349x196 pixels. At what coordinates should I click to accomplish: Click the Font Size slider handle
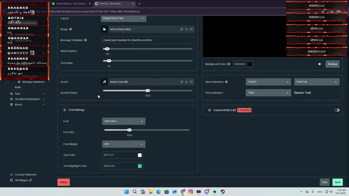[x=130, y=130]
